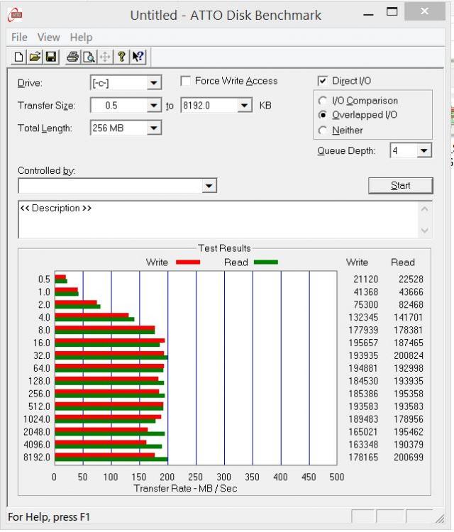Click the green Read legend swatch
This screenshot has height=532, width=454.
click(266, 262)
